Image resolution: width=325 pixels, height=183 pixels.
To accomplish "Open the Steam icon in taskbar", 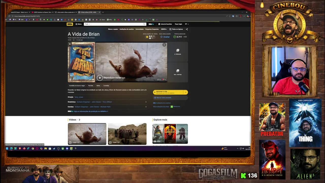I will tap(54, 148).
